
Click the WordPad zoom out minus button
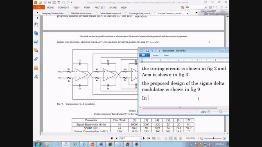click(209, 112)
